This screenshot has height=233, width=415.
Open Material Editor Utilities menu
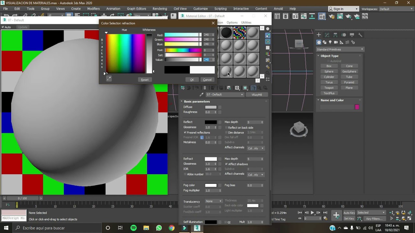tap(246, 23)
